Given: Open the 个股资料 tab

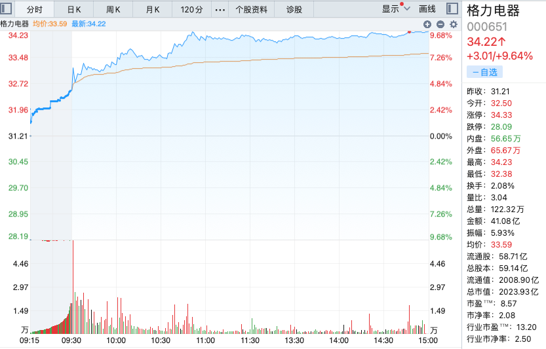Looking at the screenshot, I should click(252, 10).
